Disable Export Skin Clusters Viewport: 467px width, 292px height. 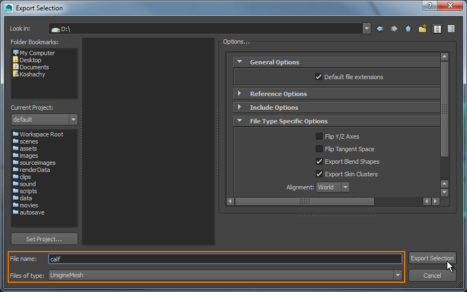(319, 174)
